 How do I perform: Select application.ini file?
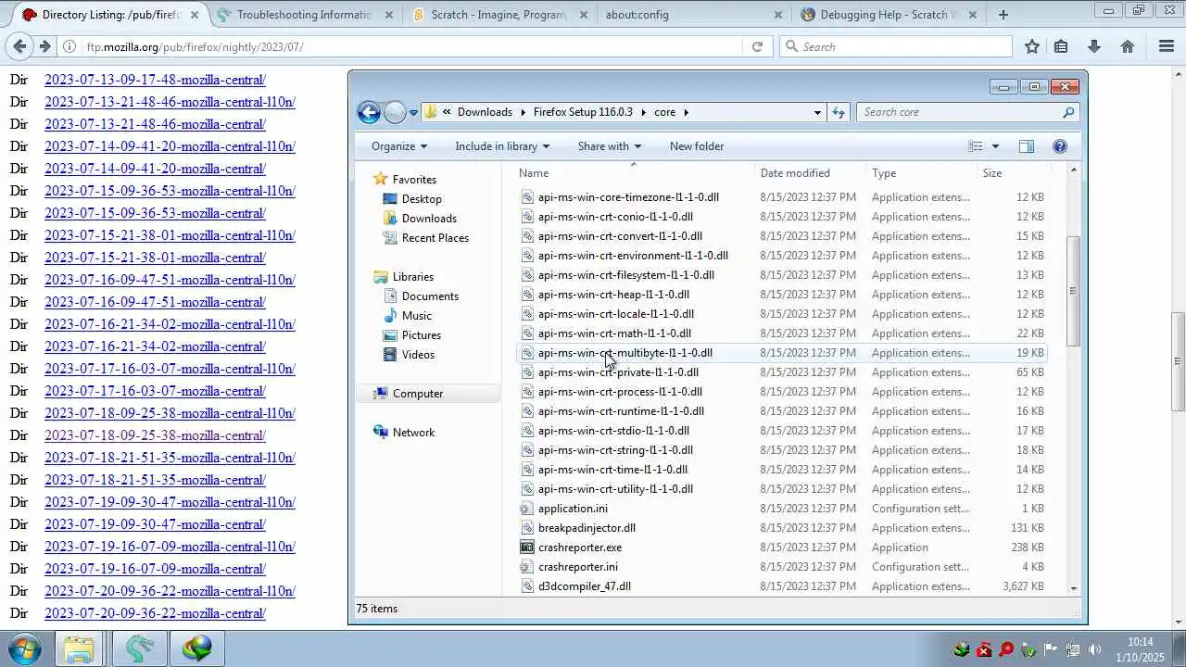click(x=573, y=509)
